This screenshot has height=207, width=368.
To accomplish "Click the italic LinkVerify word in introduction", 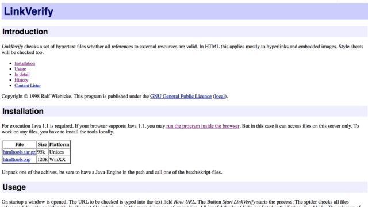I will (x=12, y=47).
